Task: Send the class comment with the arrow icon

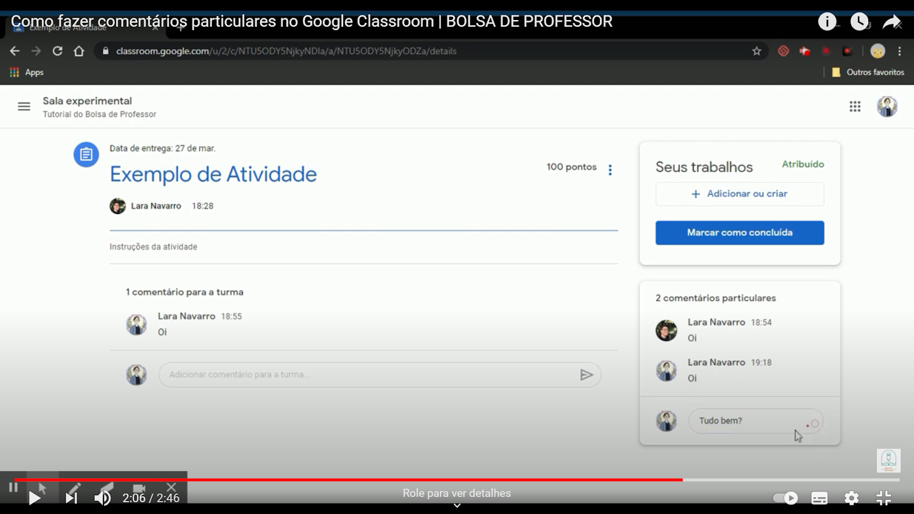Action: (x=586, y=375)
